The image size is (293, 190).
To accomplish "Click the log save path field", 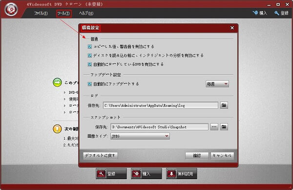I will [161, 106].
